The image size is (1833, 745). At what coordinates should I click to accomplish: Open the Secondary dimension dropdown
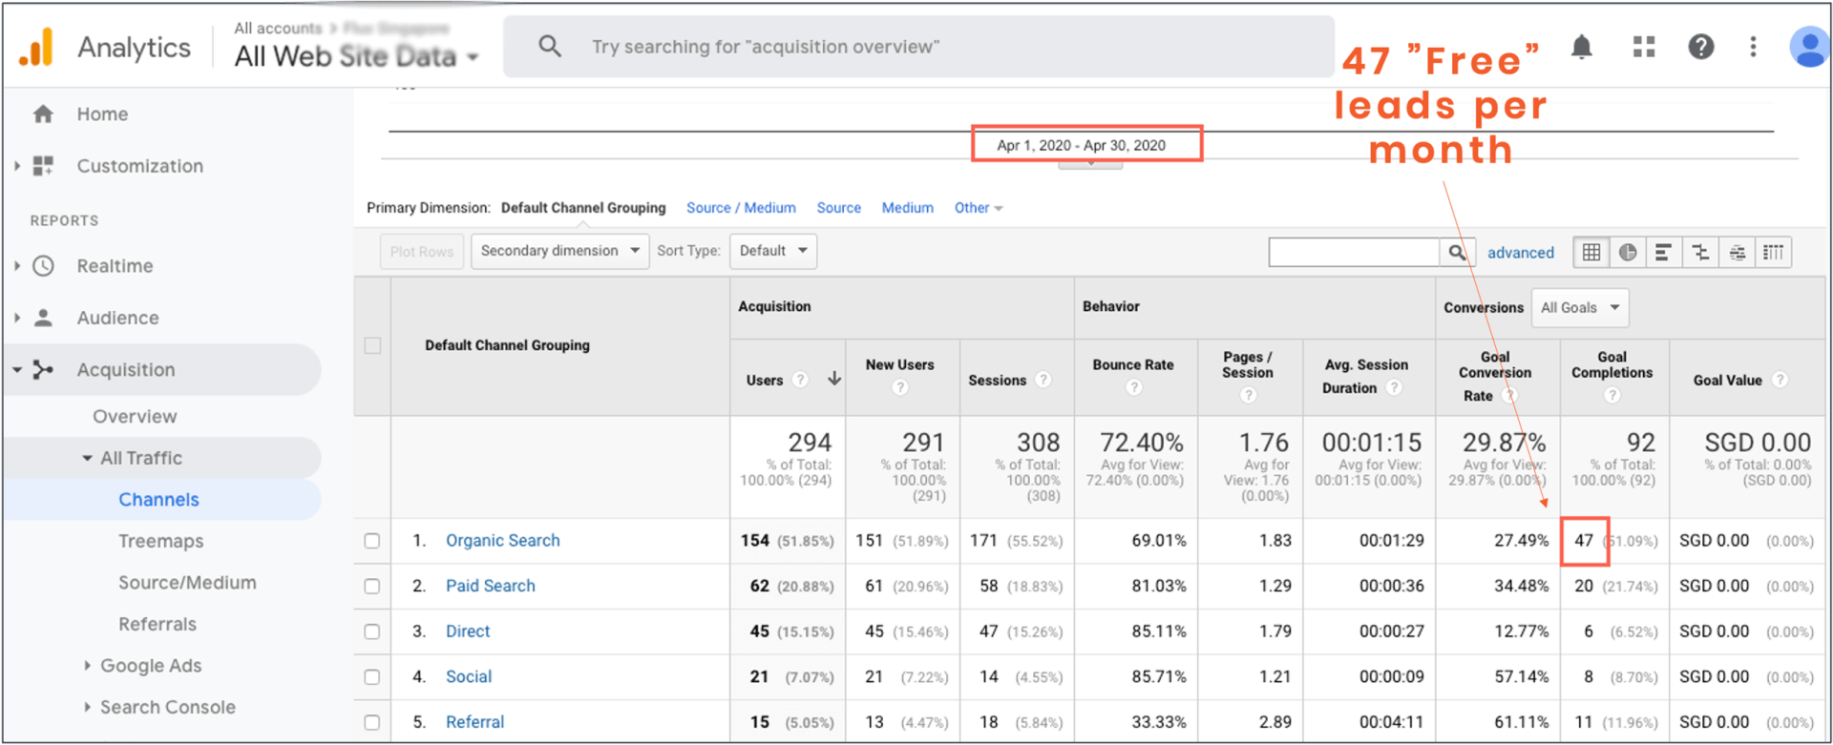point(559,251)
